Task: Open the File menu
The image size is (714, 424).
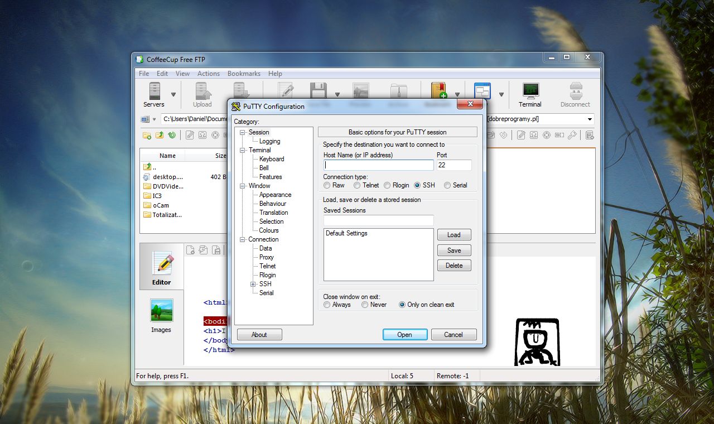Action: (144, 74)
